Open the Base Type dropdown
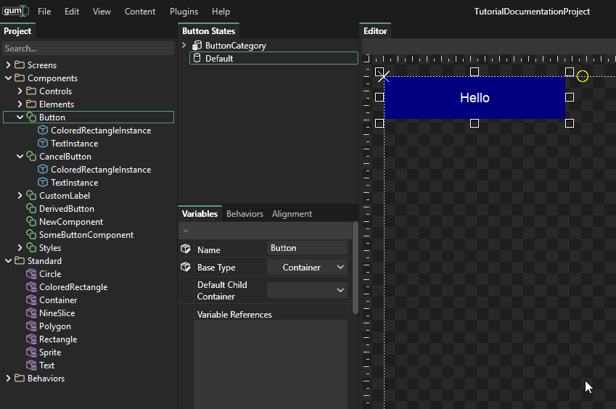 (307, 268)
